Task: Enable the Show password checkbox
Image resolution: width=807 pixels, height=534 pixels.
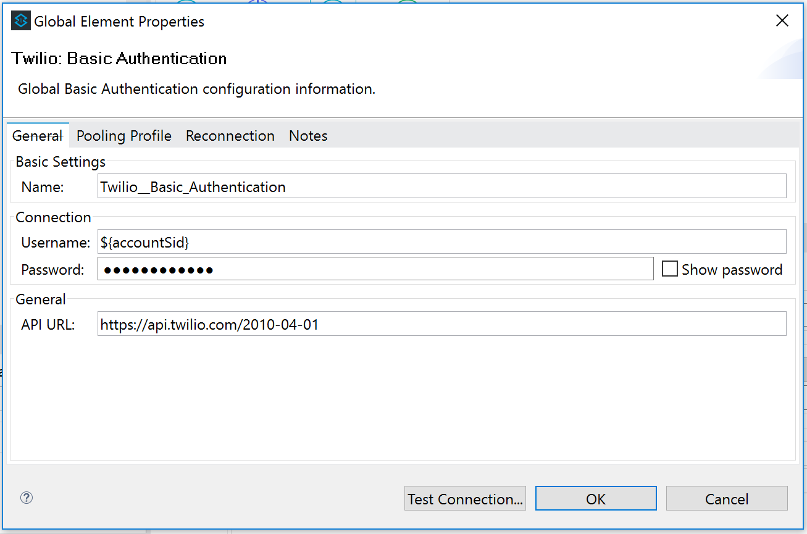Action: click(669, 269)
